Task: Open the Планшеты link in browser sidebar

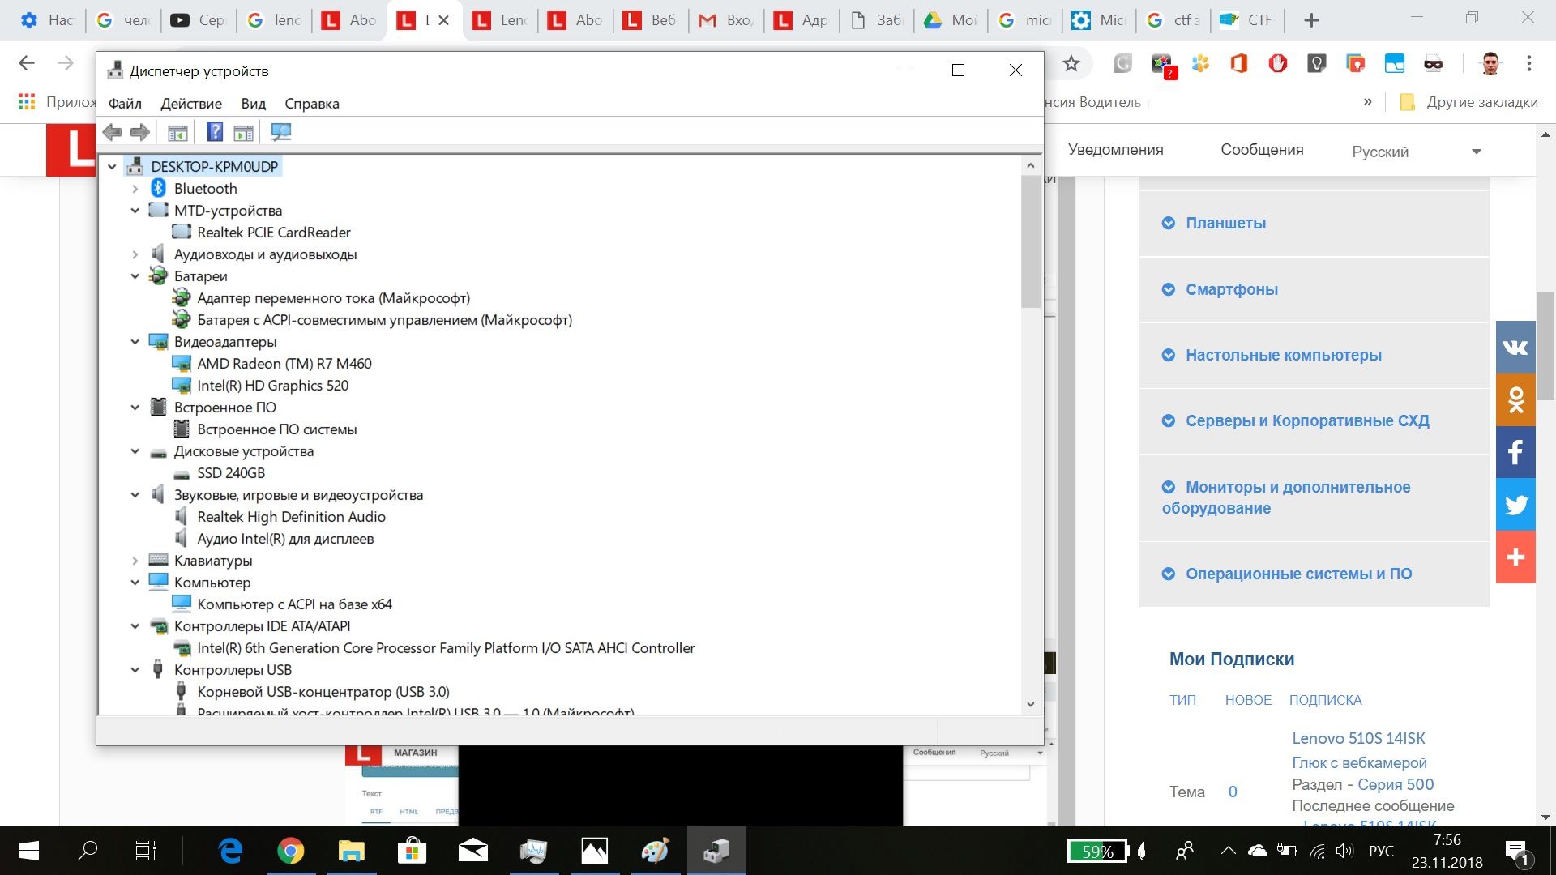Action: coord(1225,224)
